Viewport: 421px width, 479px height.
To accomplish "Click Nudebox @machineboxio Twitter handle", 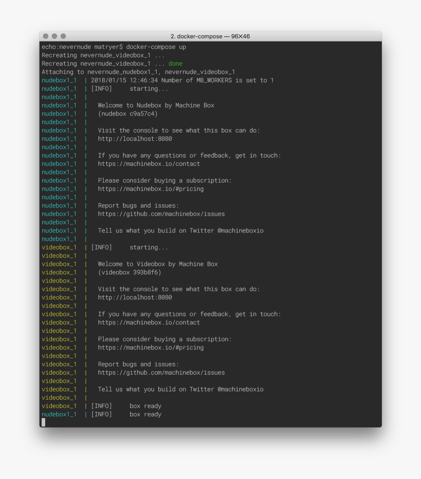I will pyautogui.click(x=240, y=230).
